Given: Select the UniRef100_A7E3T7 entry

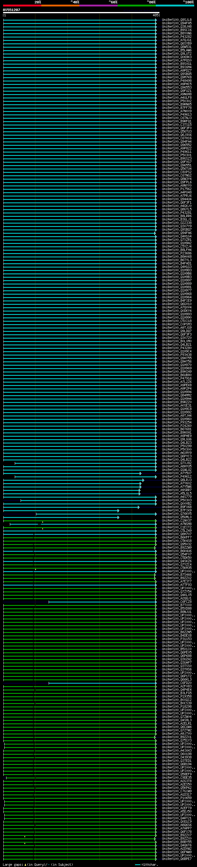Looking at the screenshot, I should click(x=177, y=581).
